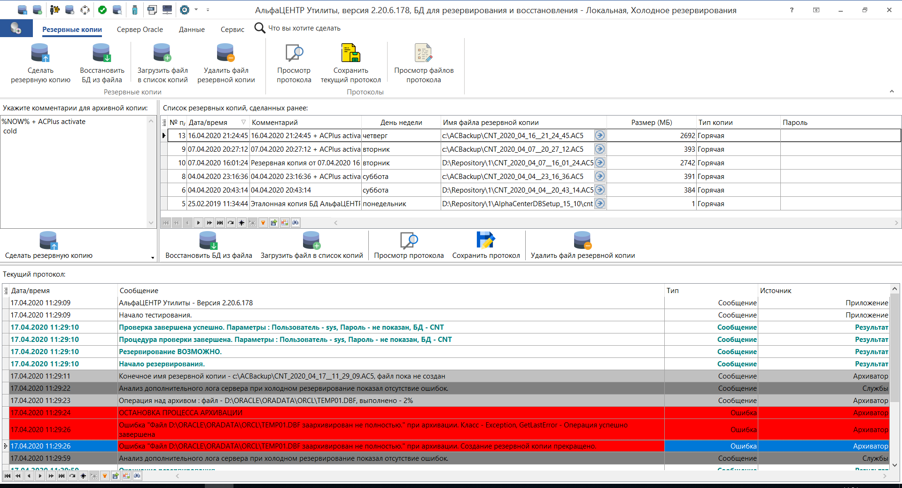Screen dimensions: 902x488
Task: Click arrow button for CNT_2020_04_16 backup file
Action: point(600,136)
